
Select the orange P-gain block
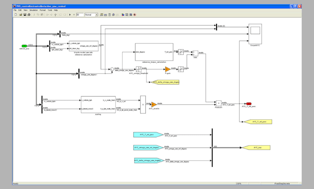(x=168, y=69)
